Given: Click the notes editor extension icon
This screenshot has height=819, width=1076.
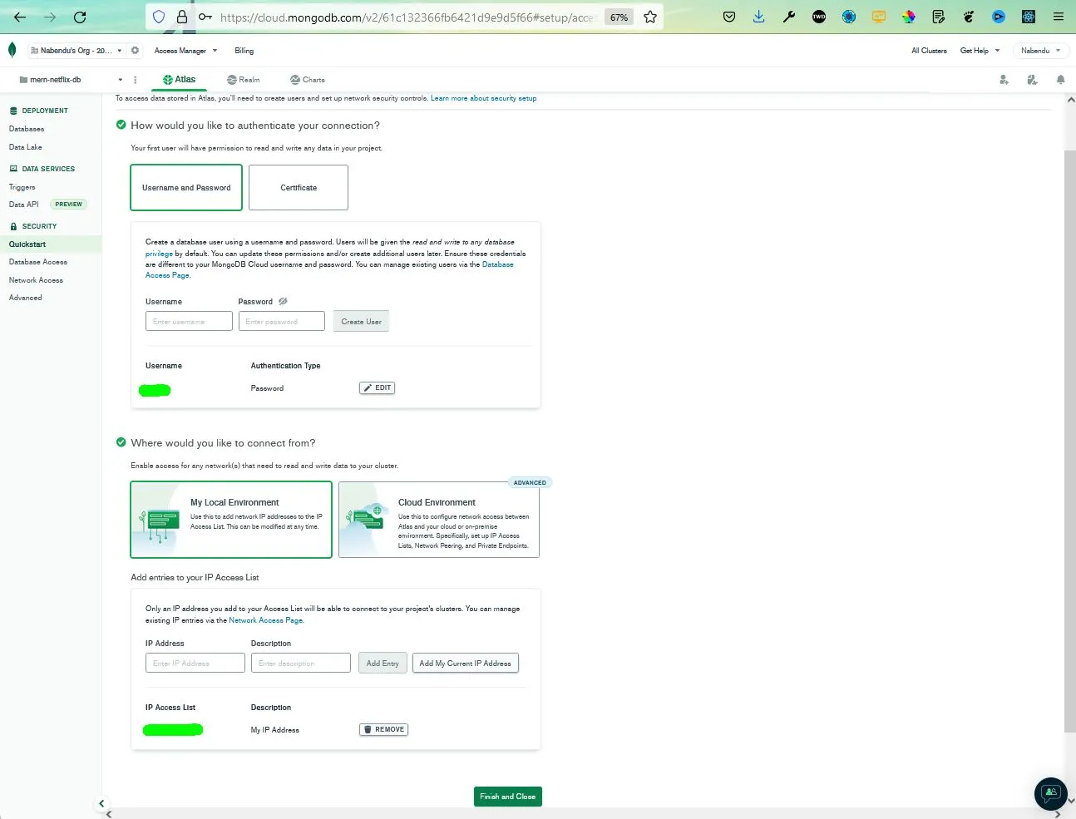Looking at the screenshot, I should click(939, 17).
